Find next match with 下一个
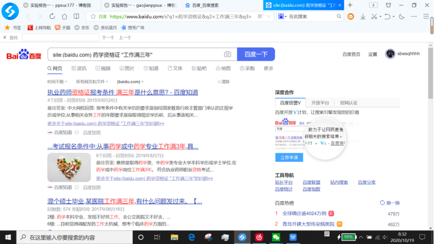 coord(108,38)
